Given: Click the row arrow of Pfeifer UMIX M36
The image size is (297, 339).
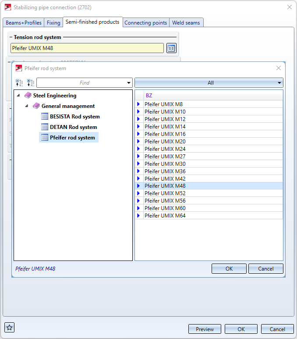Looking at the screenshot, I should coord(139,171).
